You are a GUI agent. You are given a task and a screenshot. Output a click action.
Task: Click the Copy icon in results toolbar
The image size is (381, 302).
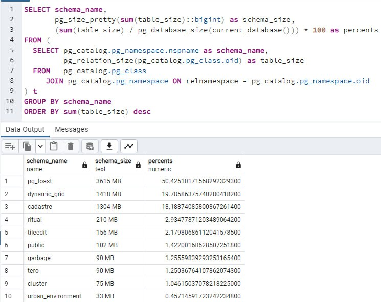click(x=27, y=146)
